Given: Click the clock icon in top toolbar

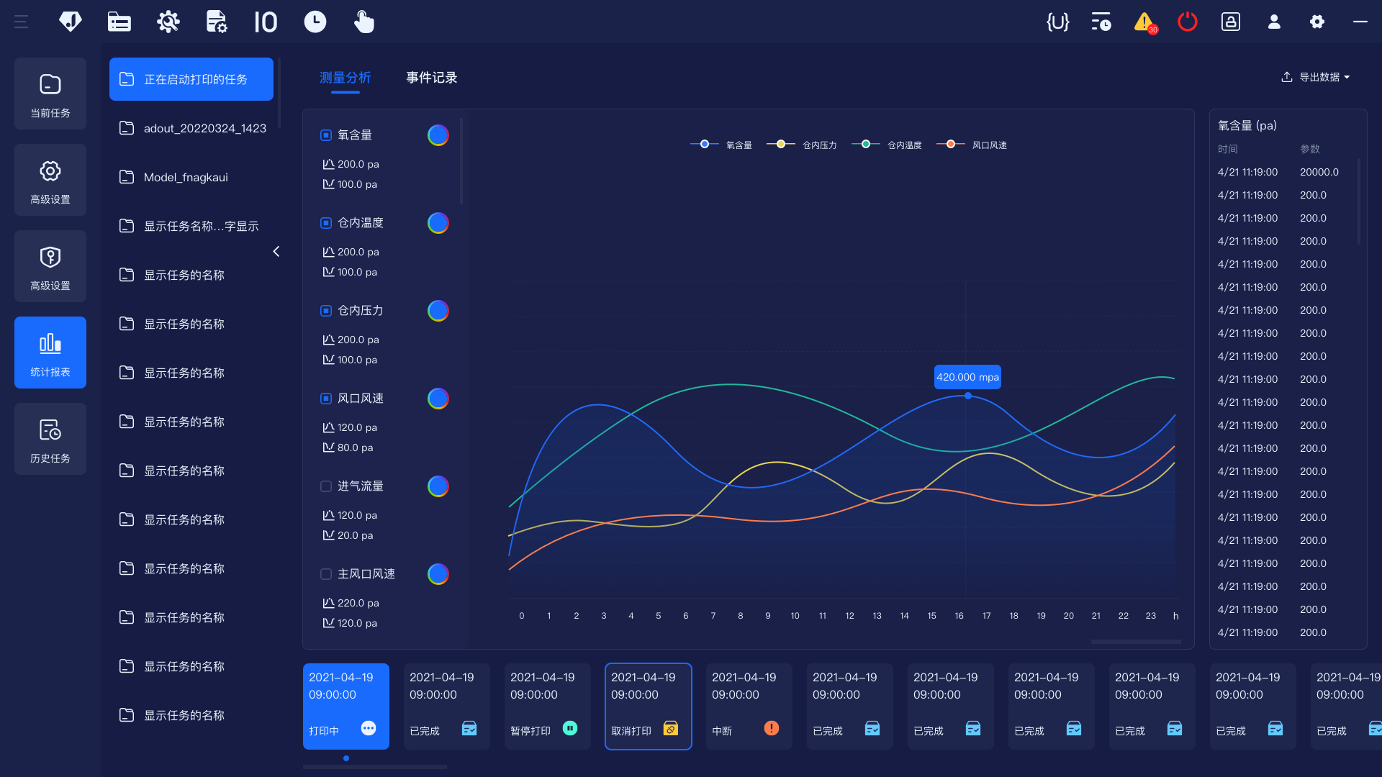Looking at the screenshot, I should (315, 22).
